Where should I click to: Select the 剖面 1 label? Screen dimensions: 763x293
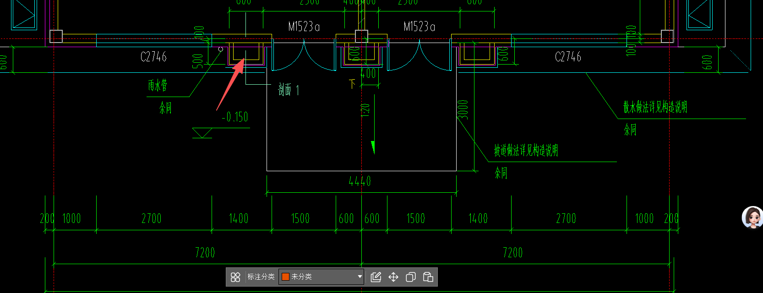(289, 90)
